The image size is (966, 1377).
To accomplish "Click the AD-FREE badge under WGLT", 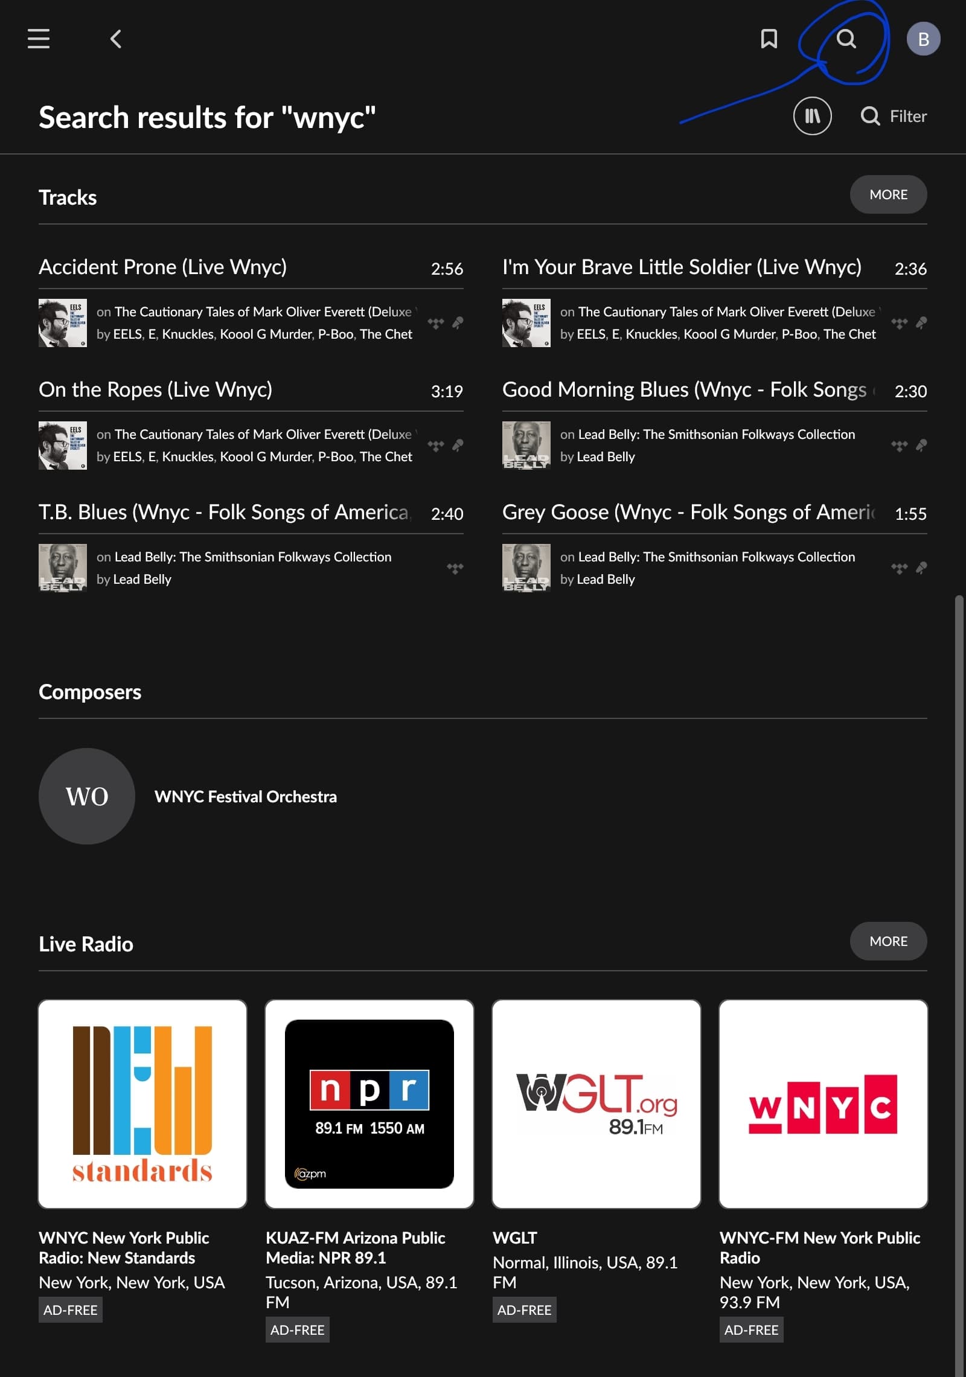I will 524,1310.
